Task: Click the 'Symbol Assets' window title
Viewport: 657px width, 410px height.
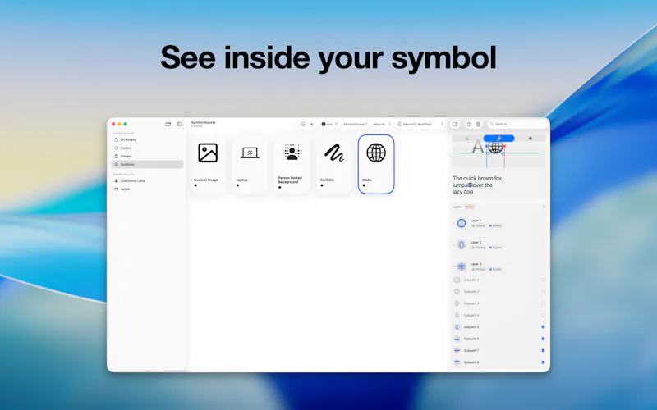Action: pyautogui.click(x=203, y=122)
